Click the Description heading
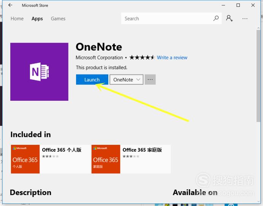 pos(30,192)
